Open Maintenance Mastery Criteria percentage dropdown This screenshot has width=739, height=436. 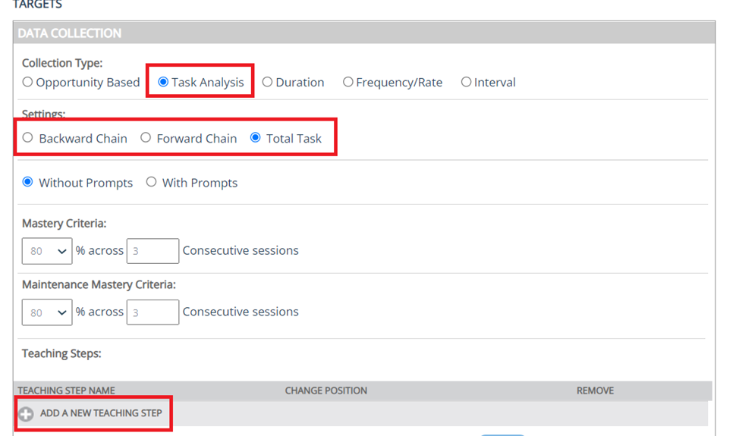click(47, 312)
